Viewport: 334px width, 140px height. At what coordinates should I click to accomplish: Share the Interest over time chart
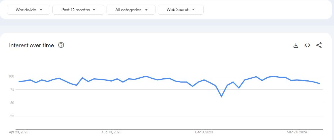pos(319,45)
